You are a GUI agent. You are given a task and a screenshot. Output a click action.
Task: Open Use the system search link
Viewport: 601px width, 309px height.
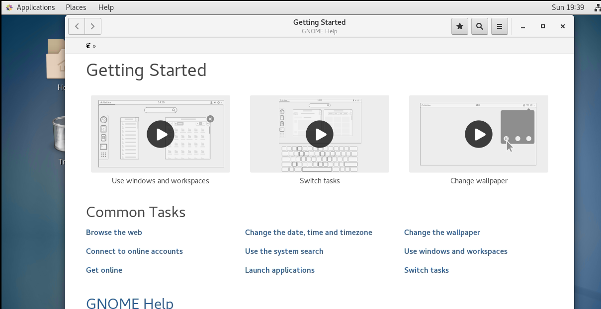284,251
